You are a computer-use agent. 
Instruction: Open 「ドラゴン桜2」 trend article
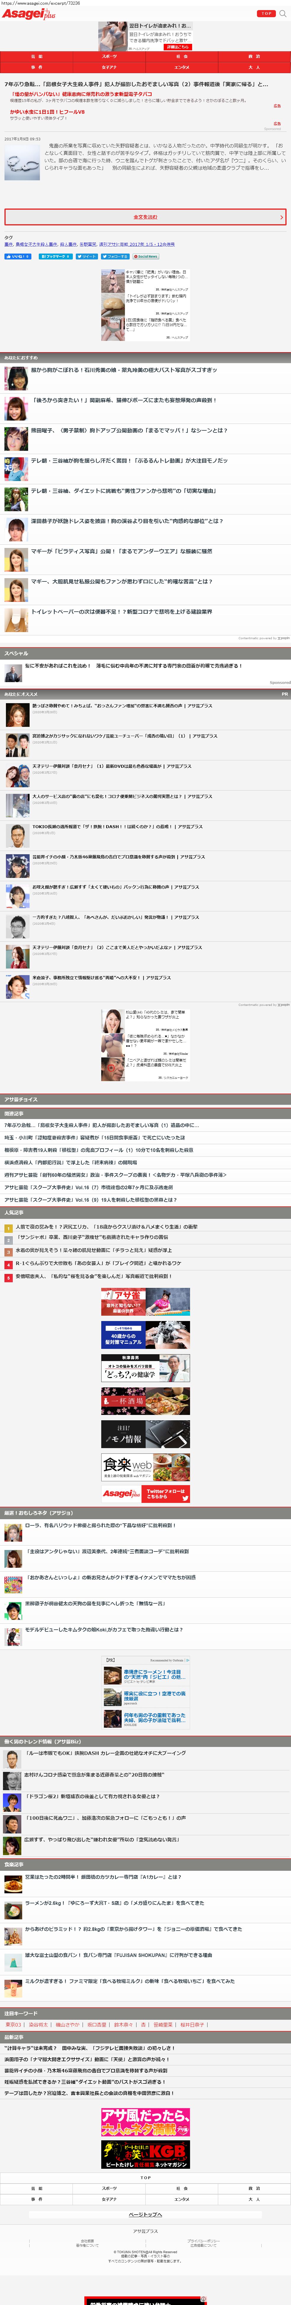(x=92, y=1796)
